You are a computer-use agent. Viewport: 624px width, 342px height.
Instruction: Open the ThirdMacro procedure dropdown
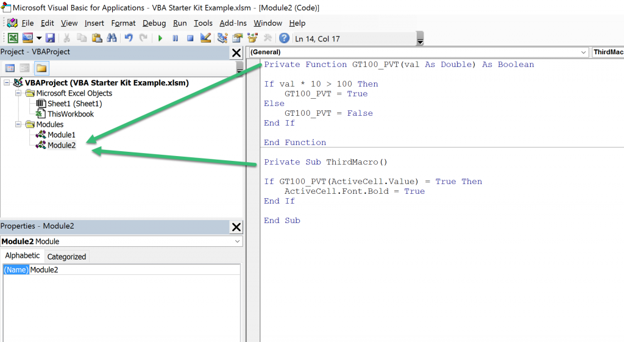click(608, 52)
